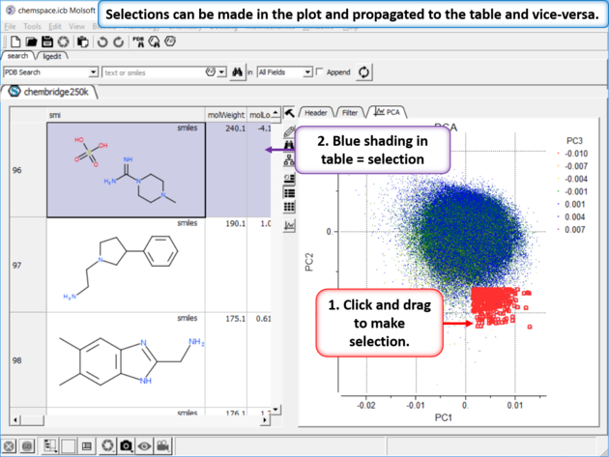
Task: Toggle the eye visibility icon in bottom bar
Action: (x=144, y=445)
